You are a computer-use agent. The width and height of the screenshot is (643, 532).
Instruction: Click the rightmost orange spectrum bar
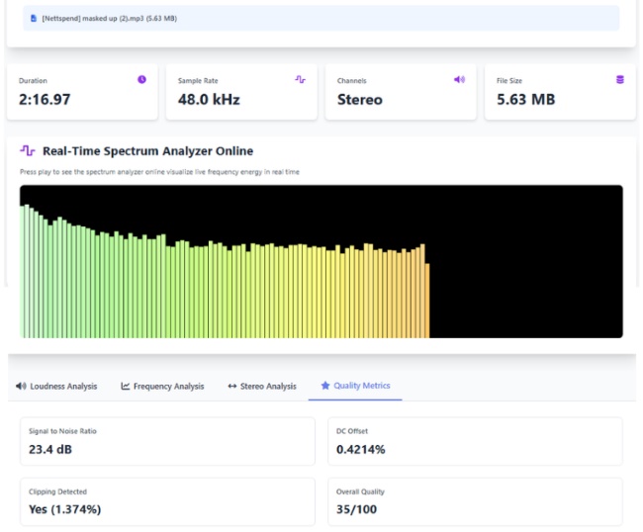(427, 302)
